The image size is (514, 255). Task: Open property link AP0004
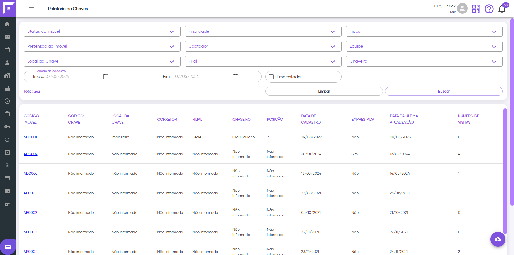click(31, 252)
